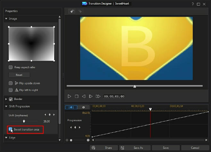The image size is (211, 152).
Task: Collapse the Edge section
Action: click(6, 138)
